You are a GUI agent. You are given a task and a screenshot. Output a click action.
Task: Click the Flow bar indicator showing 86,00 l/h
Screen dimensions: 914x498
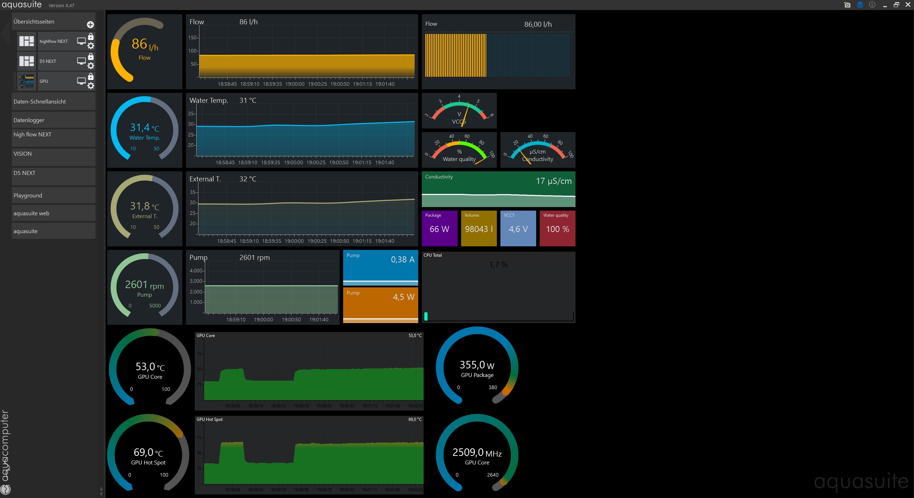coord(498,55)
